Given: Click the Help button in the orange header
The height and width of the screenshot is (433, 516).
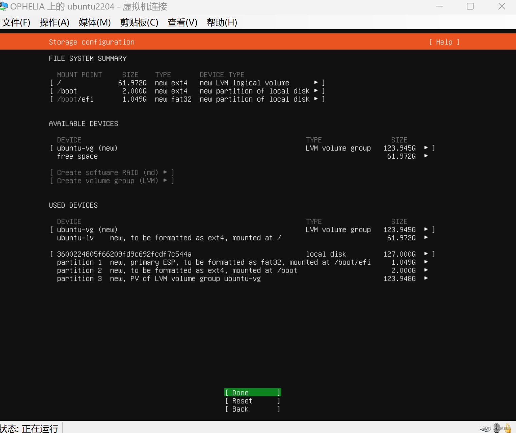Looking at the screenshot, I should click(444, 42).
